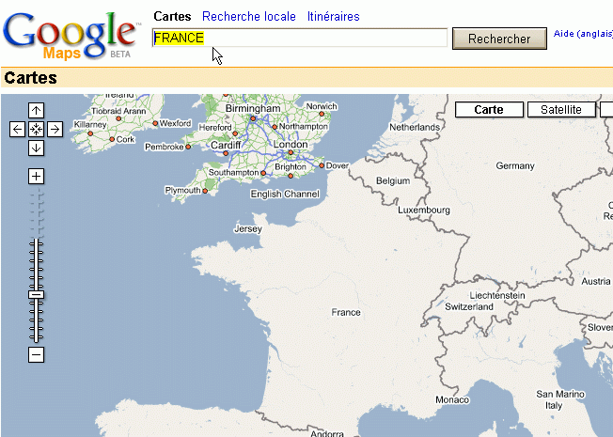Click the France label on map

tap(346, 312)
